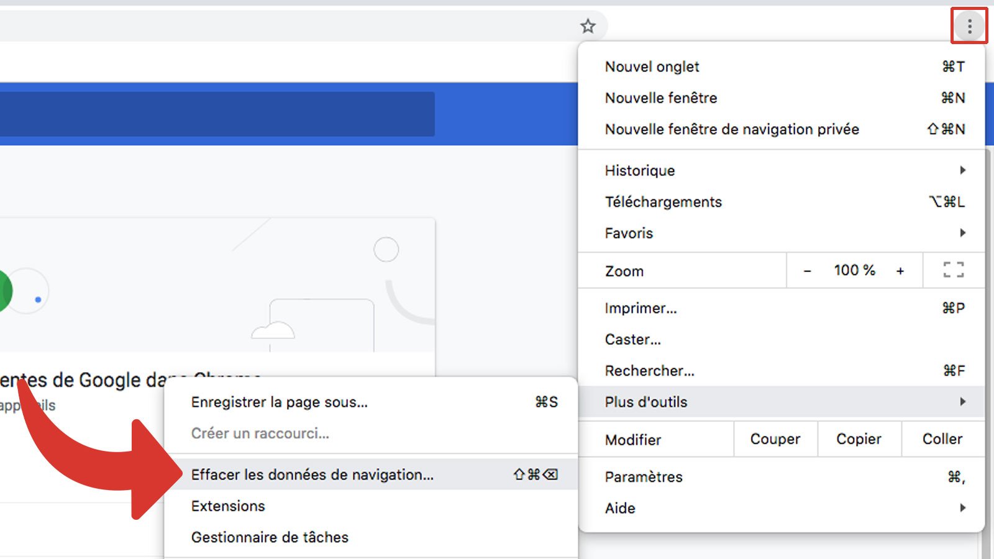Image resolution: width=994 pixels, height=559 pixels.
Task: Expand the Aide submenu
Action: pos(619,508)
